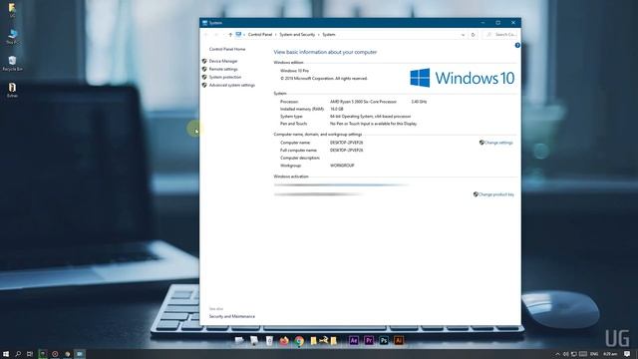Open Task View from taskbar
The image size is (638, 359).
point(30,354)
